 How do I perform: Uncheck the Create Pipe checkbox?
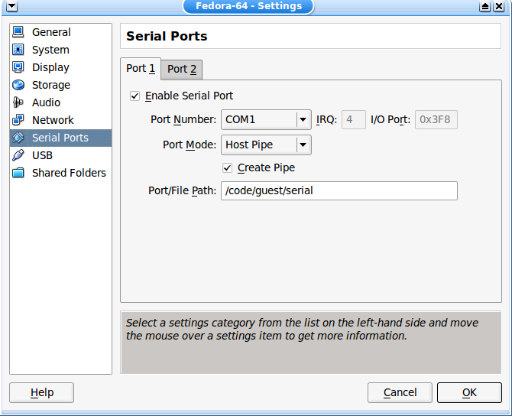pyautogui.click(x=228, y=168)
